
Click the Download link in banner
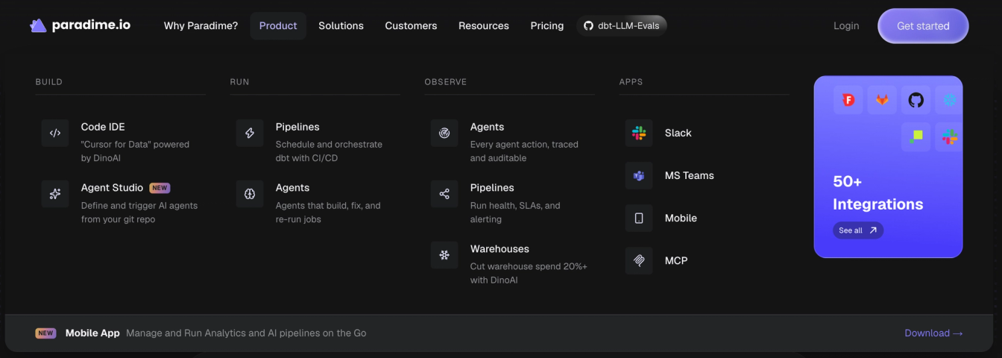pyautogui.click(x=933, y=333)
